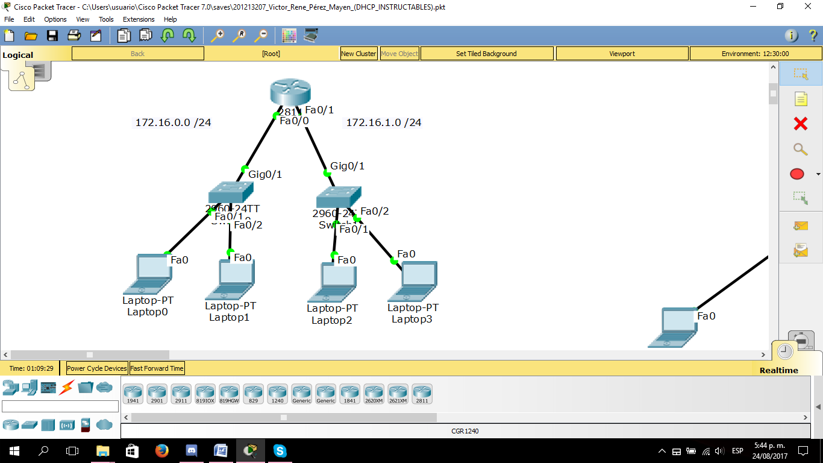Viewport: 823px width, 463px height.
Task: Pick the 2811 router model in device list
Action: point(422,394)
